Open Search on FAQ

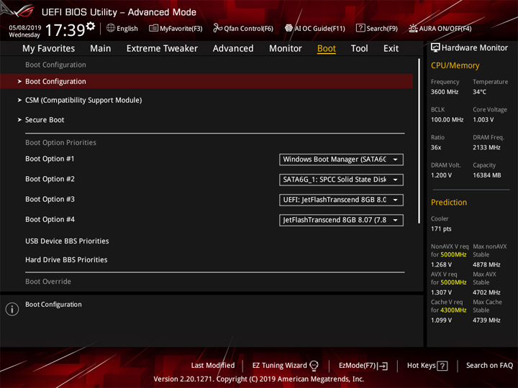pyautogui.click(x=489, y=365)
